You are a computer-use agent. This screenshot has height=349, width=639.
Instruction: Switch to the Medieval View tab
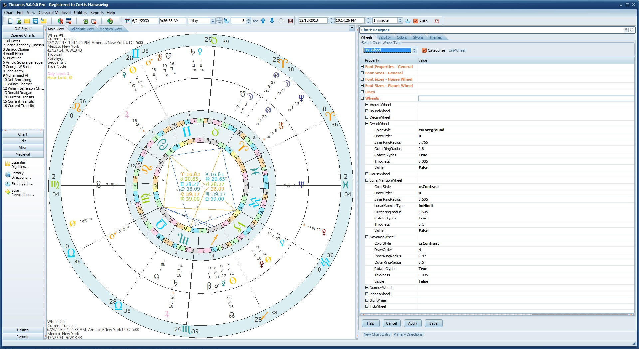tap(110, 29)
